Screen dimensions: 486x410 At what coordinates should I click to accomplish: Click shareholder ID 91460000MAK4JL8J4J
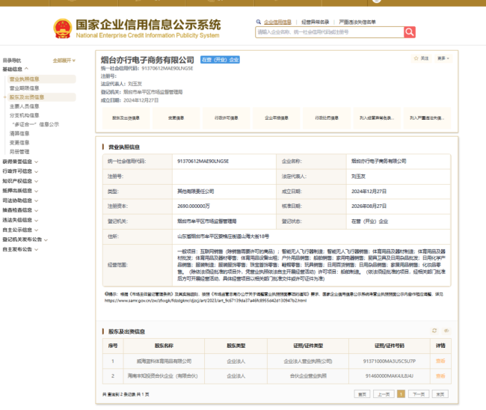click(x=390, y=376)
